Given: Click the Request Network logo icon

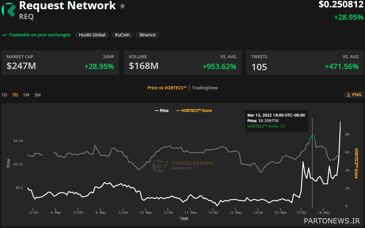Looking at the screenshot, I should coord(9,10).
